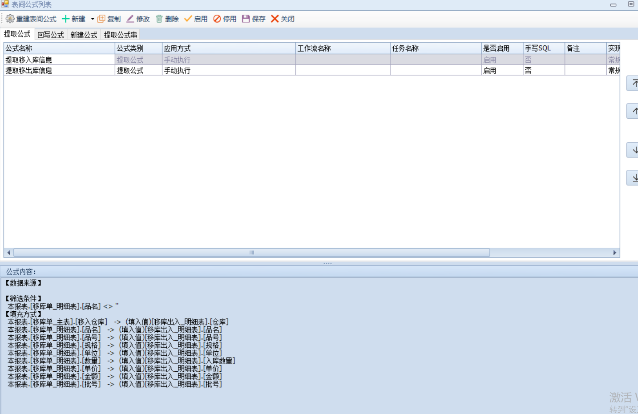The image size is (638, 414).
Task: Click the 是否启用 column header
Action: [501, 48]
